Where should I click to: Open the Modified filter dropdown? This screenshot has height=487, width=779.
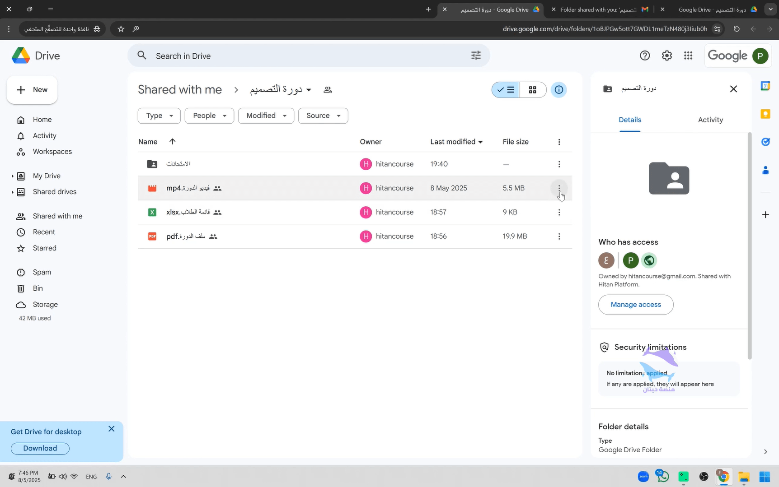[266, 116]
